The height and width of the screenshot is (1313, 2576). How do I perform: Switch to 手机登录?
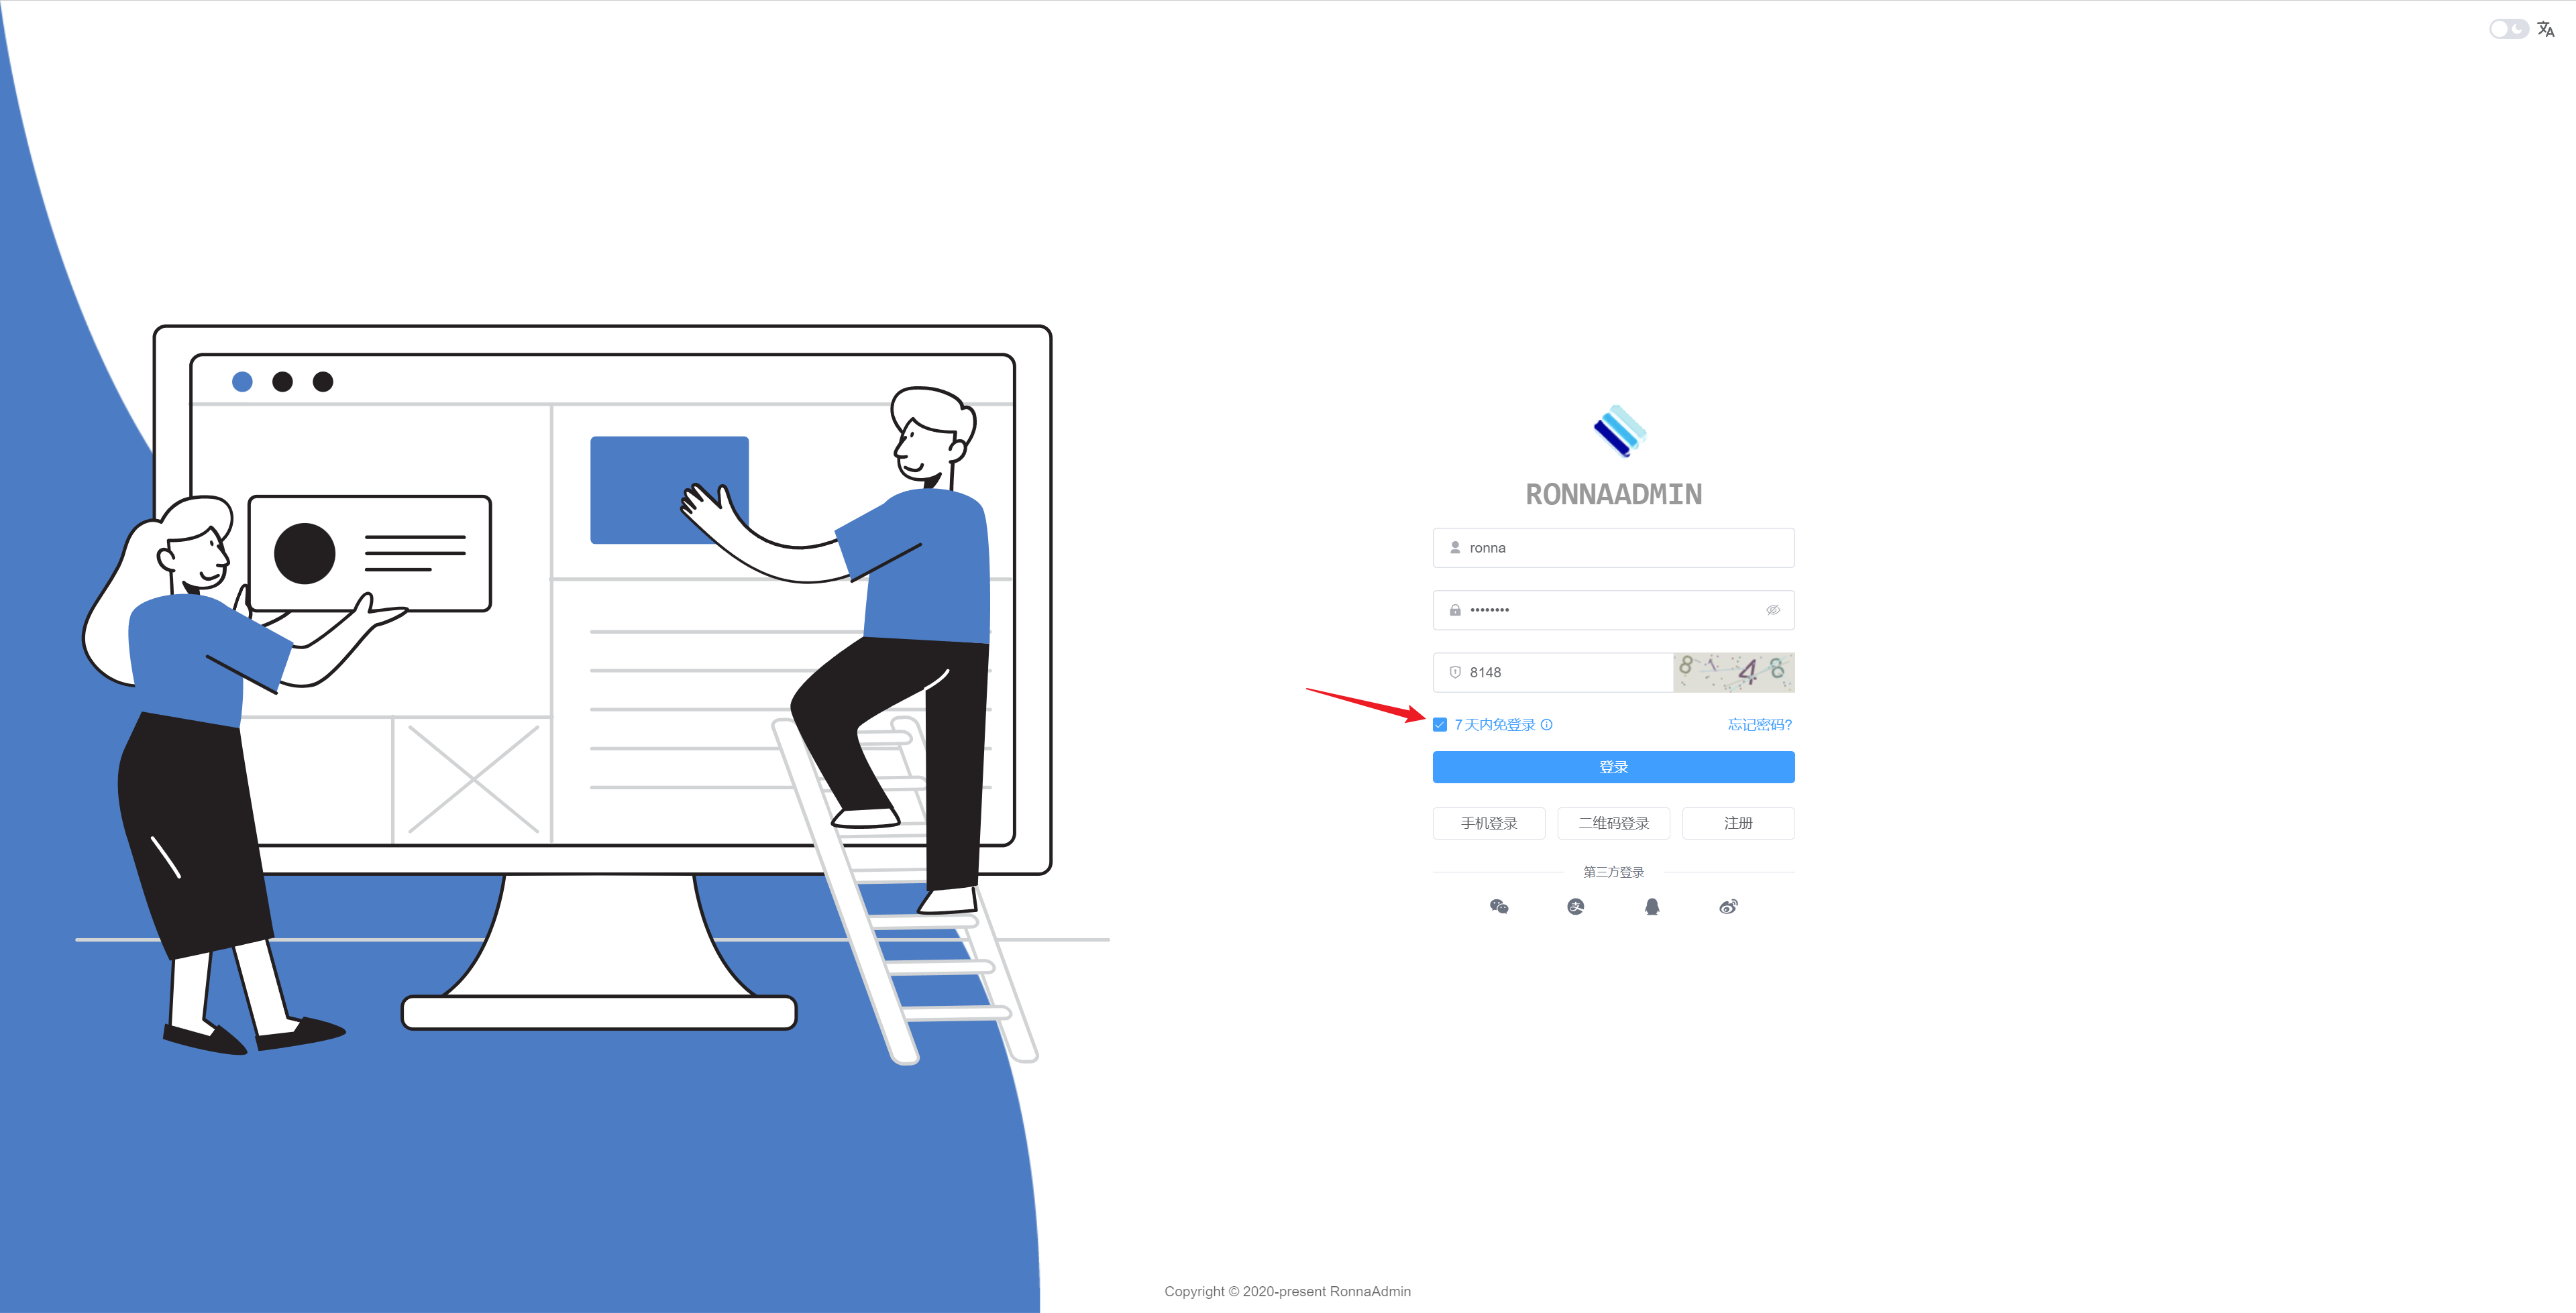click(1489, 823)
